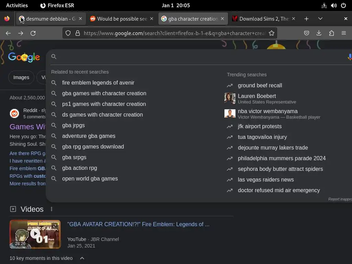Save page to Pocket

pyautogui.click(x=306, y=33)
